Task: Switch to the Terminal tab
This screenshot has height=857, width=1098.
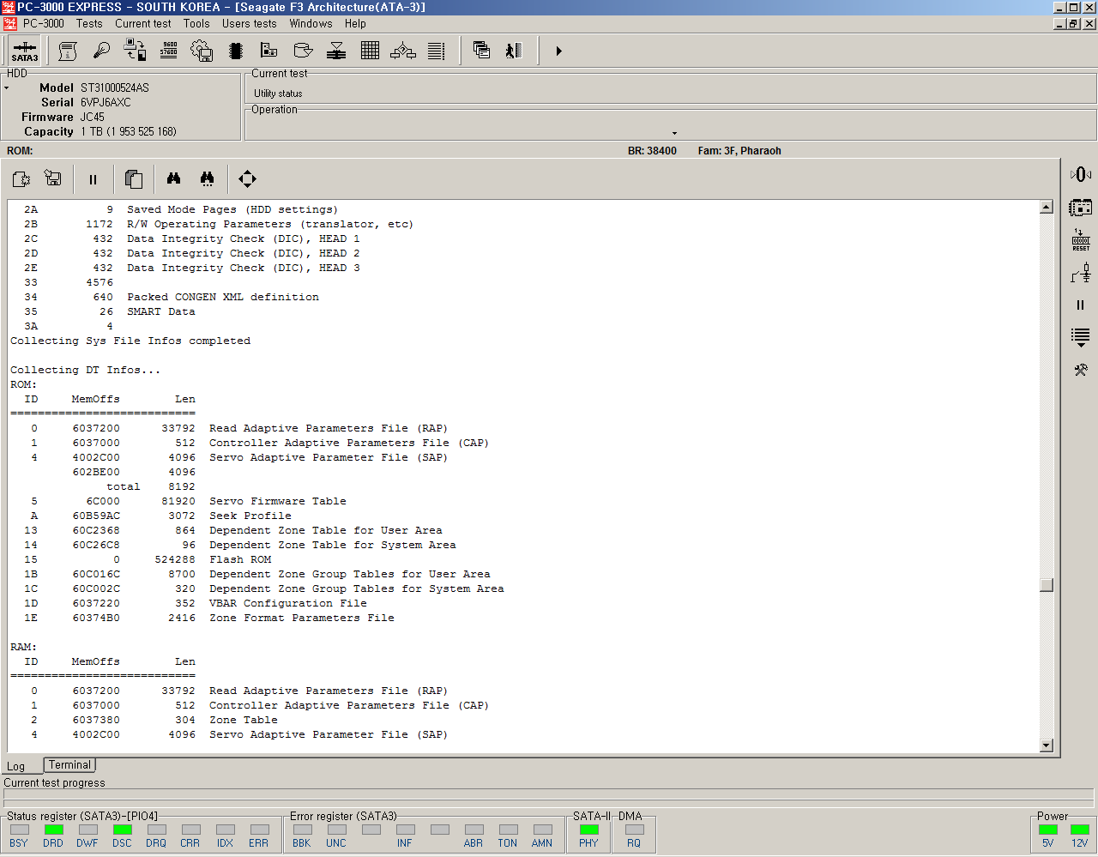Action: pyautogui.click(x=69, y=764)
